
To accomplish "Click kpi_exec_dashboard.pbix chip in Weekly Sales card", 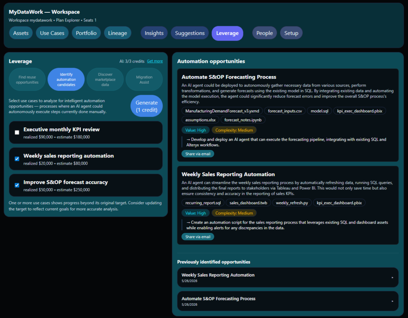I will [339, 203].
